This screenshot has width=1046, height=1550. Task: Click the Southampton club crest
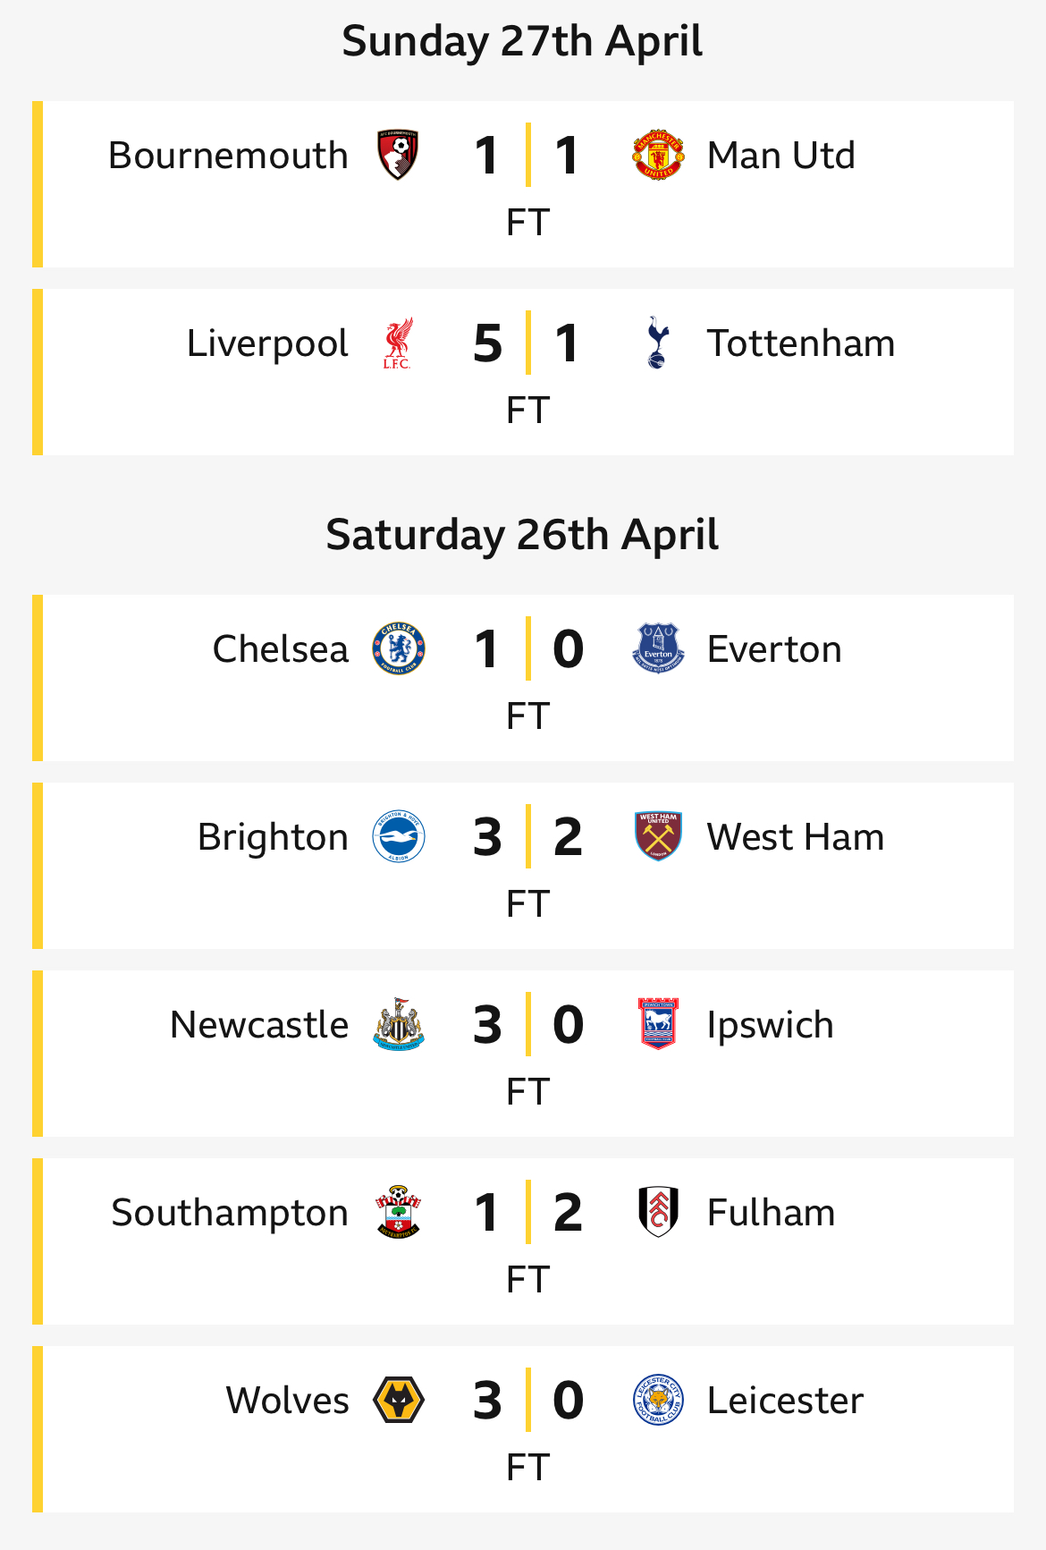coord(399,1213)
